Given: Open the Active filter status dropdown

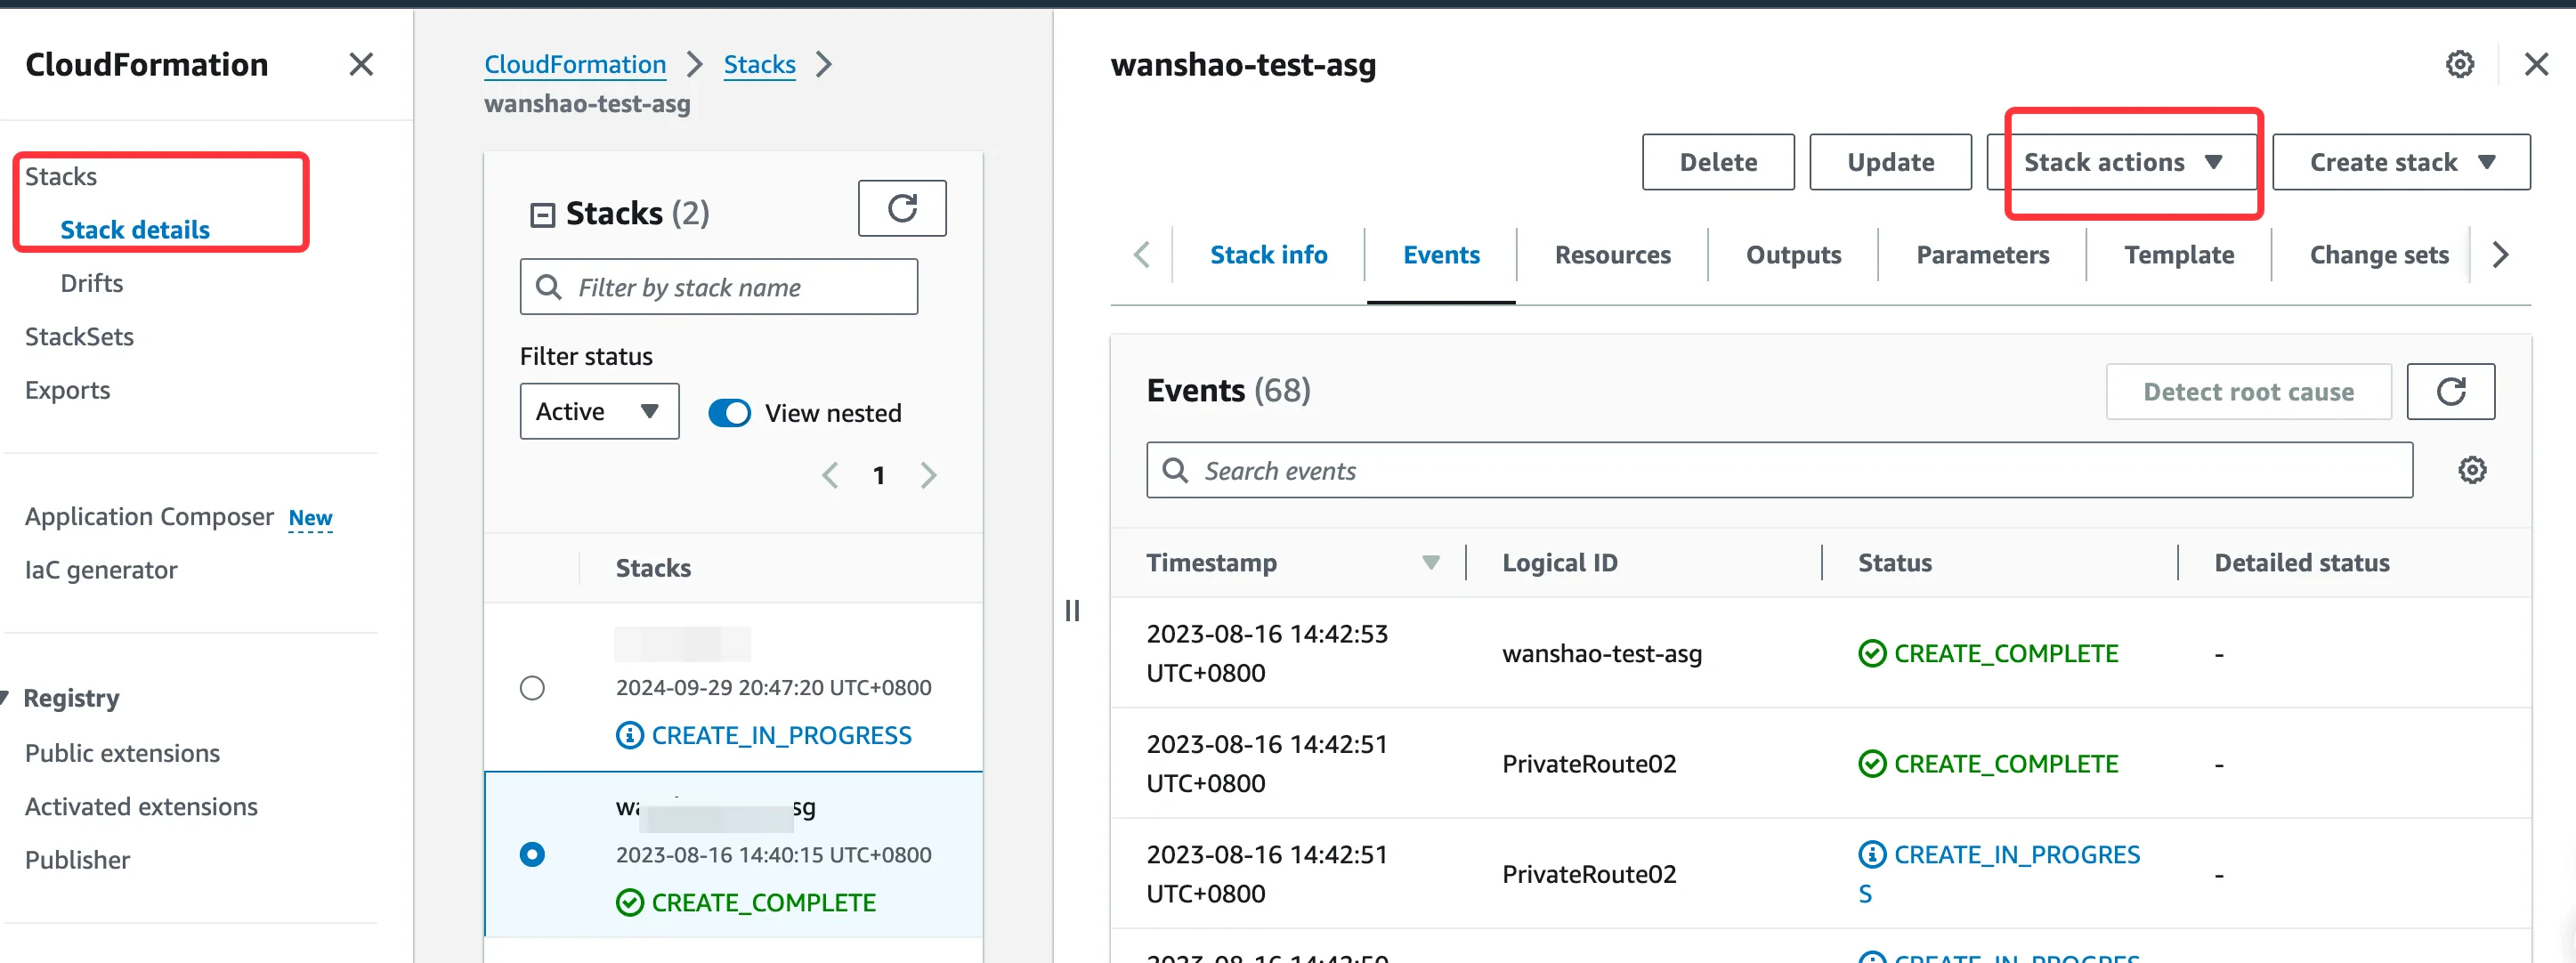Looking at the screenshot, I should 598,411.
